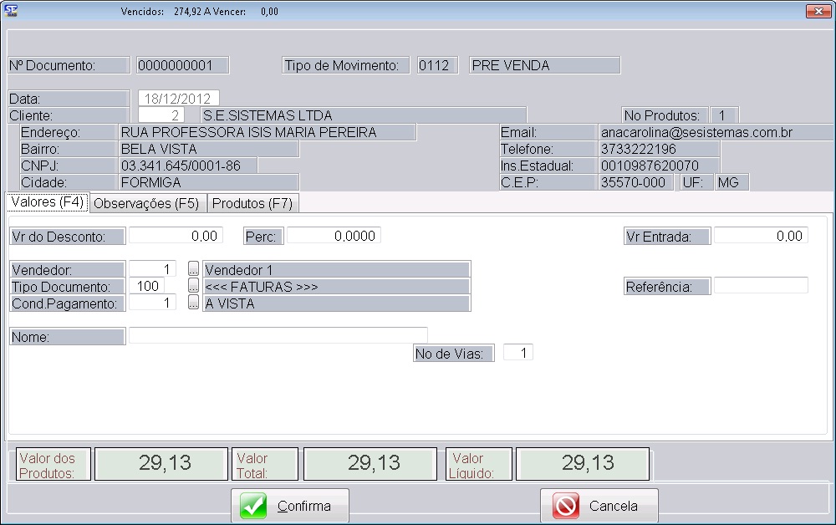The height and width of the screenshot is (525, 836).
Task: Switch to the Valores (F4) tab
Action: [x=47, y=202]
